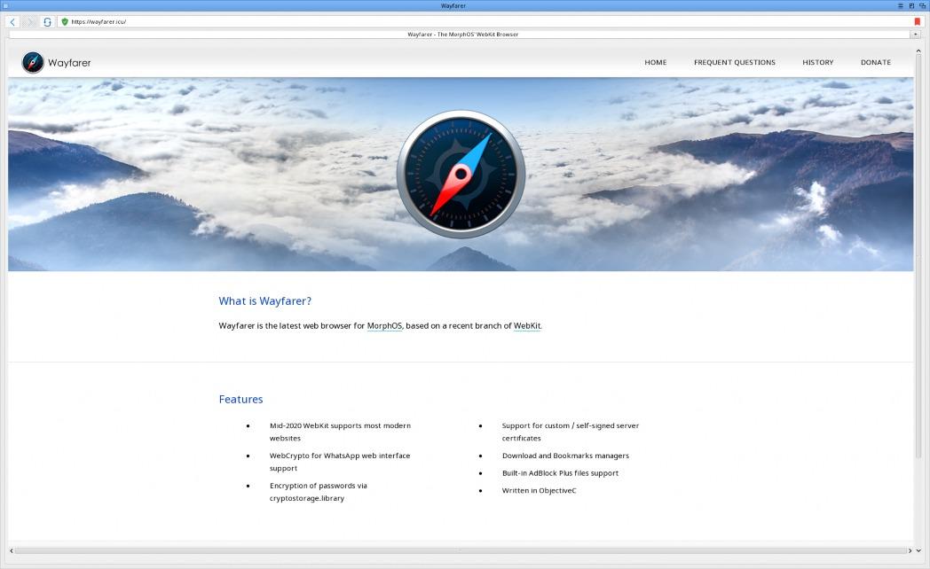The width and height of the screenshot is (930, 569).
Task: Go back with the back arrow
Action: (x=12, y=22)
